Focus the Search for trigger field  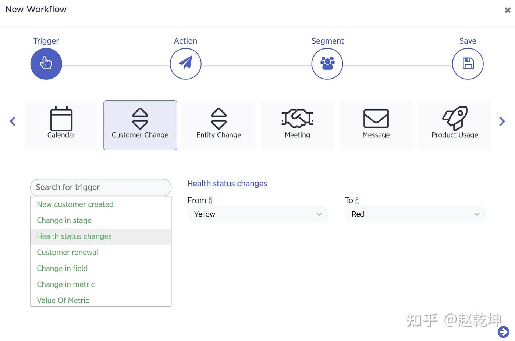click(x=101, y=188)
